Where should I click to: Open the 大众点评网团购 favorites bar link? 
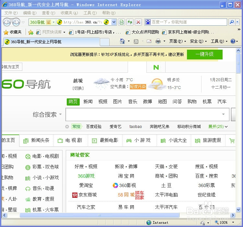point(142,32)
